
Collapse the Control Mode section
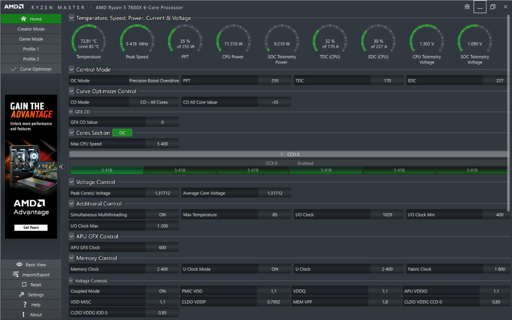(72, 69)
